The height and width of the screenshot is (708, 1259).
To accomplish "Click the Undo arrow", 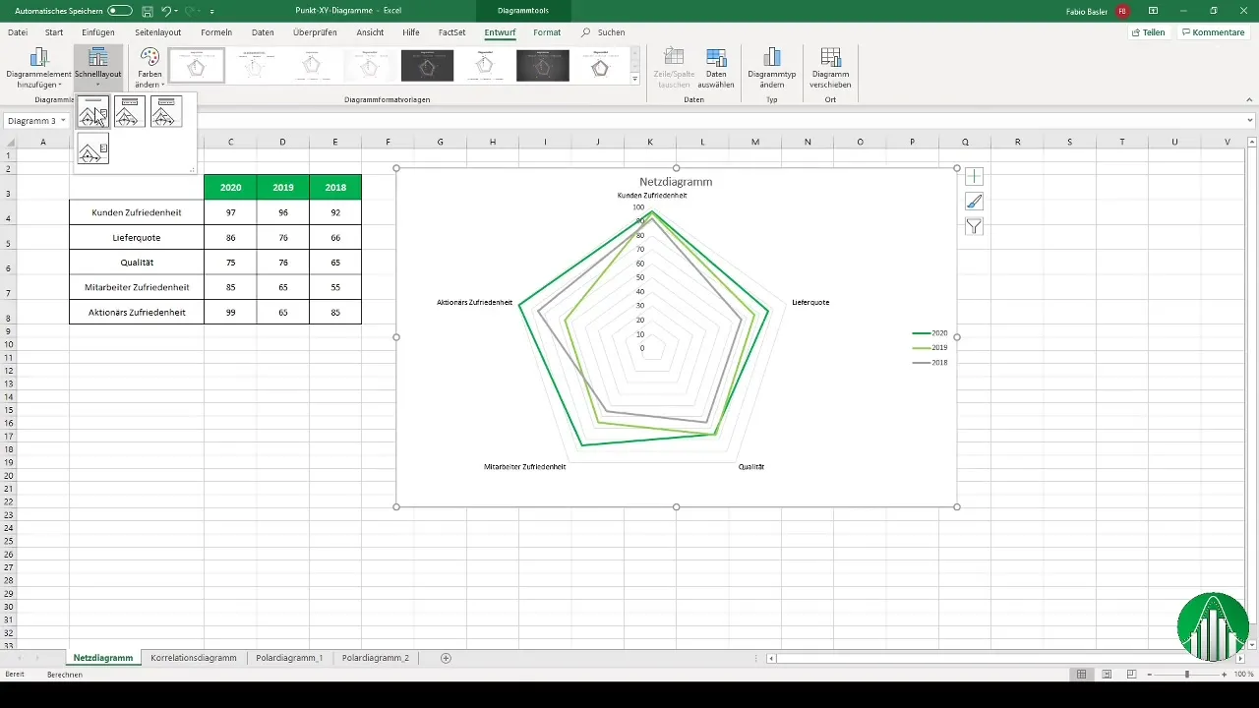I will (166, 11).
